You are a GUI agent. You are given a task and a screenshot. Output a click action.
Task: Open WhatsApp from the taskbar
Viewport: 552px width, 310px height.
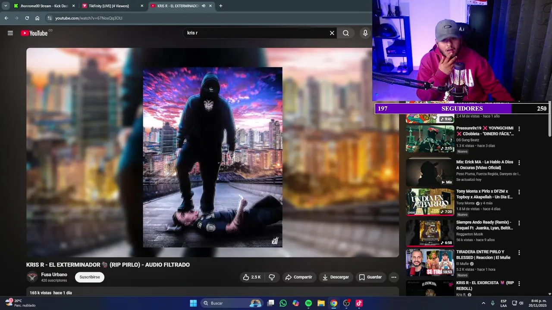[283, 303]
